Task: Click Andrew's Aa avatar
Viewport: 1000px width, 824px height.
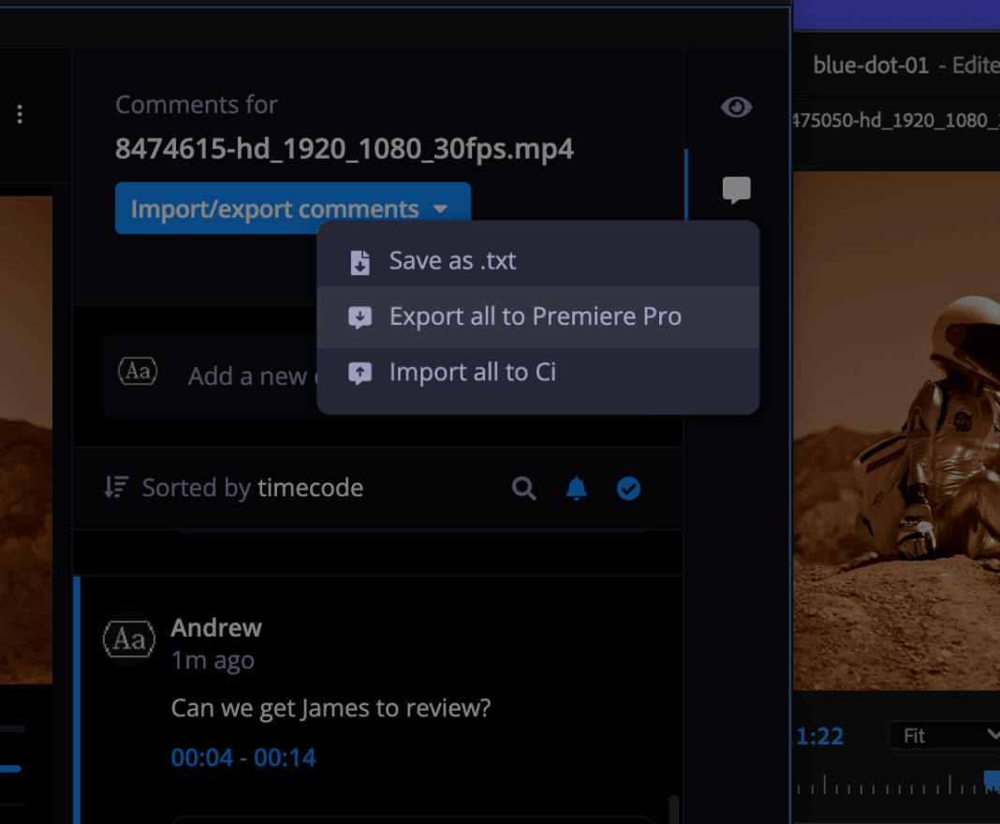Action: pyautogui.click(x=129, y=639)
